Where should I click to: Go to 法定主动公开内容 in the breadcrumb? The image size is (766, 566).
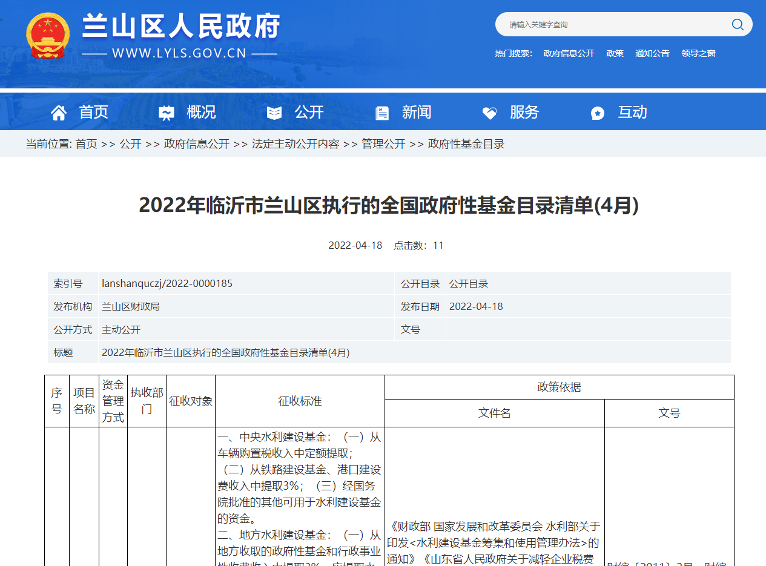click(296, 144)
